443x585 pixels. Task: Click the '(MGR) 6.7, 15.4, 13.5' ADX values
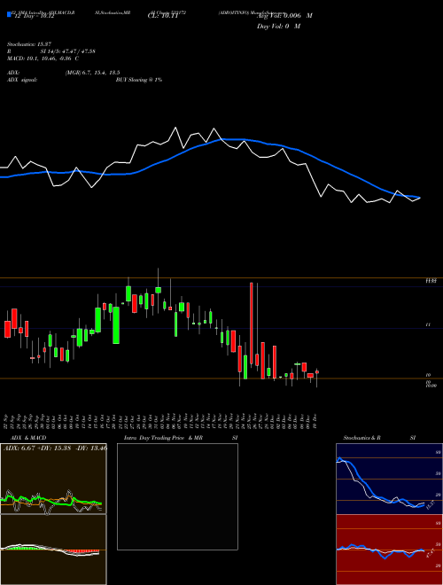point(92,73)
